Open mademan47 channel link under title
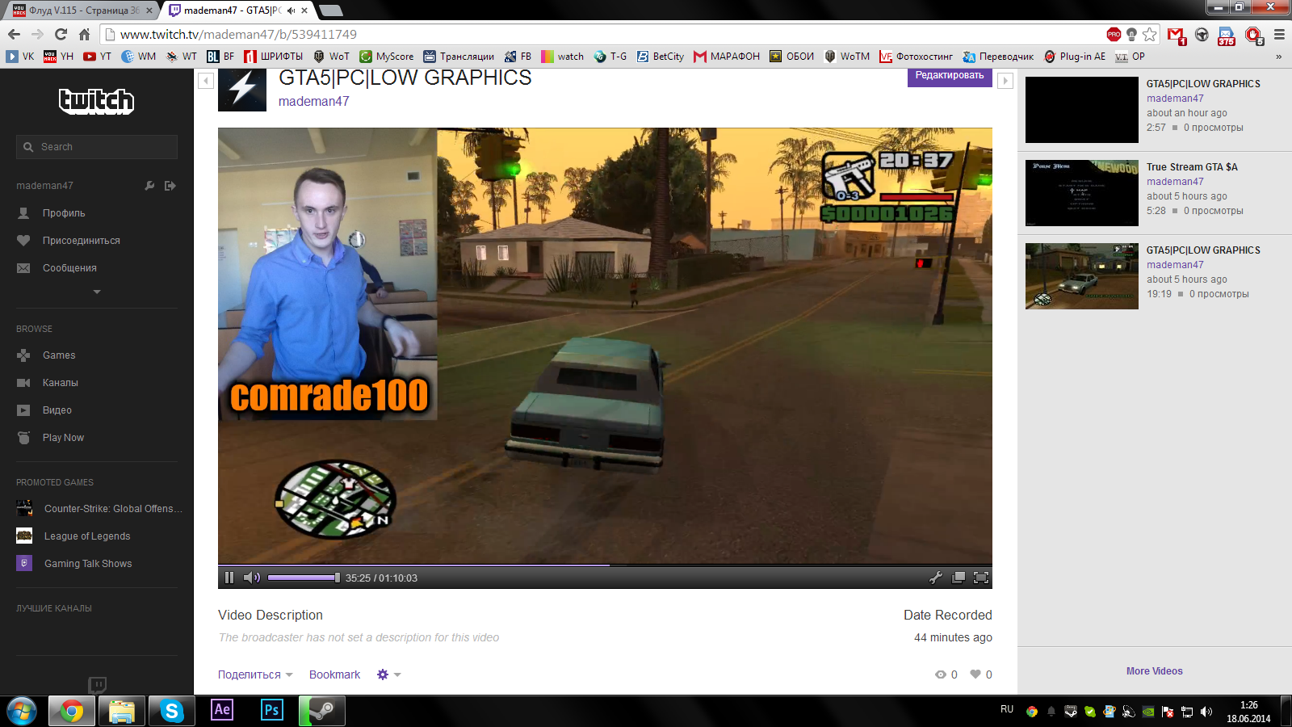The height and width of the screenshot is (727, 1292). (313, 101)
